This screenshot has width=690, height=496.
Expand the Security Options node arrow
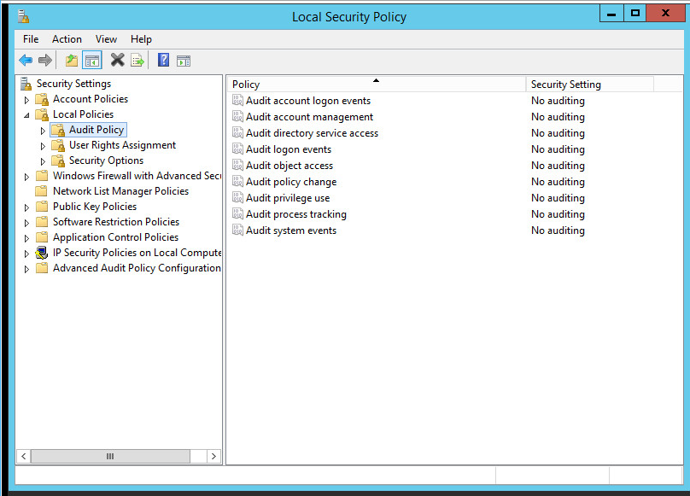coord(43,161)
